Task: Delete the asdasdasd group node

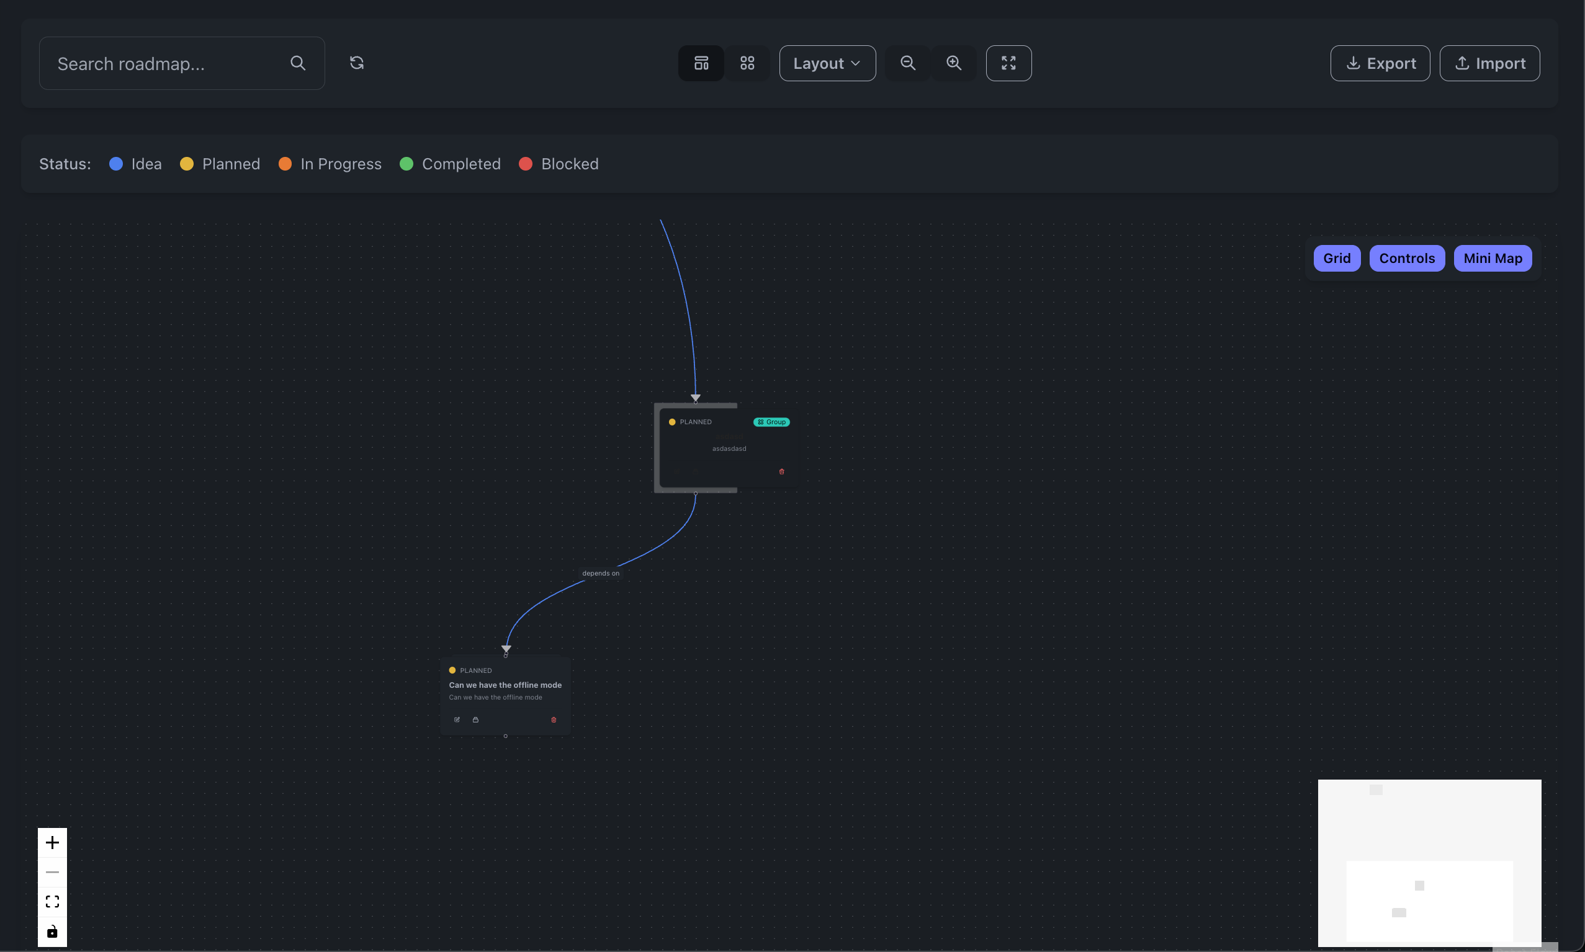Action: [x=781, y=471]
